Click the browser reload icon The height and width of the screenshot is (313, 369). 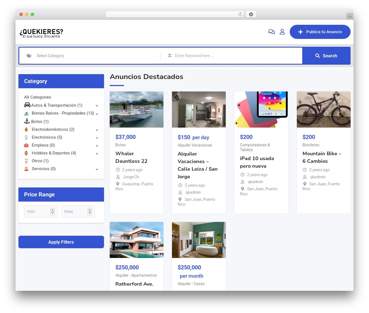click(240, 14)
